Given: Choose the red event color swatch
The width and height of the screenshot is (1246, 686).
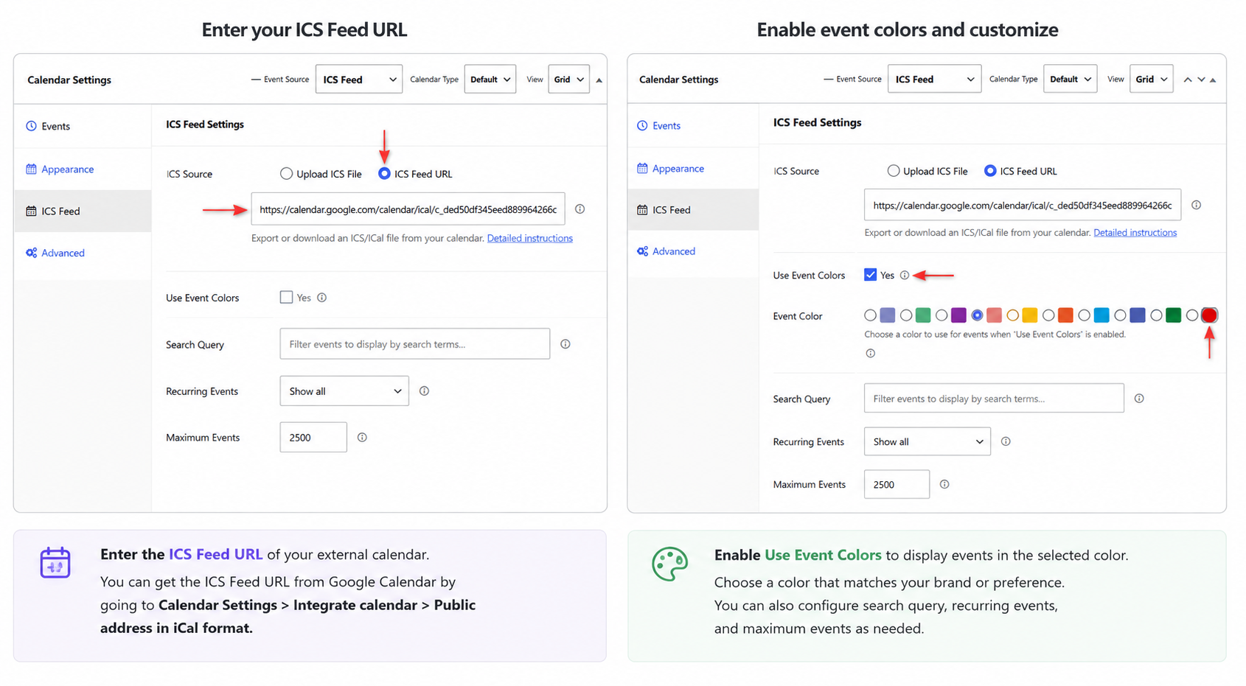Looking at the screenshot, I should (x=1209, y=315).
